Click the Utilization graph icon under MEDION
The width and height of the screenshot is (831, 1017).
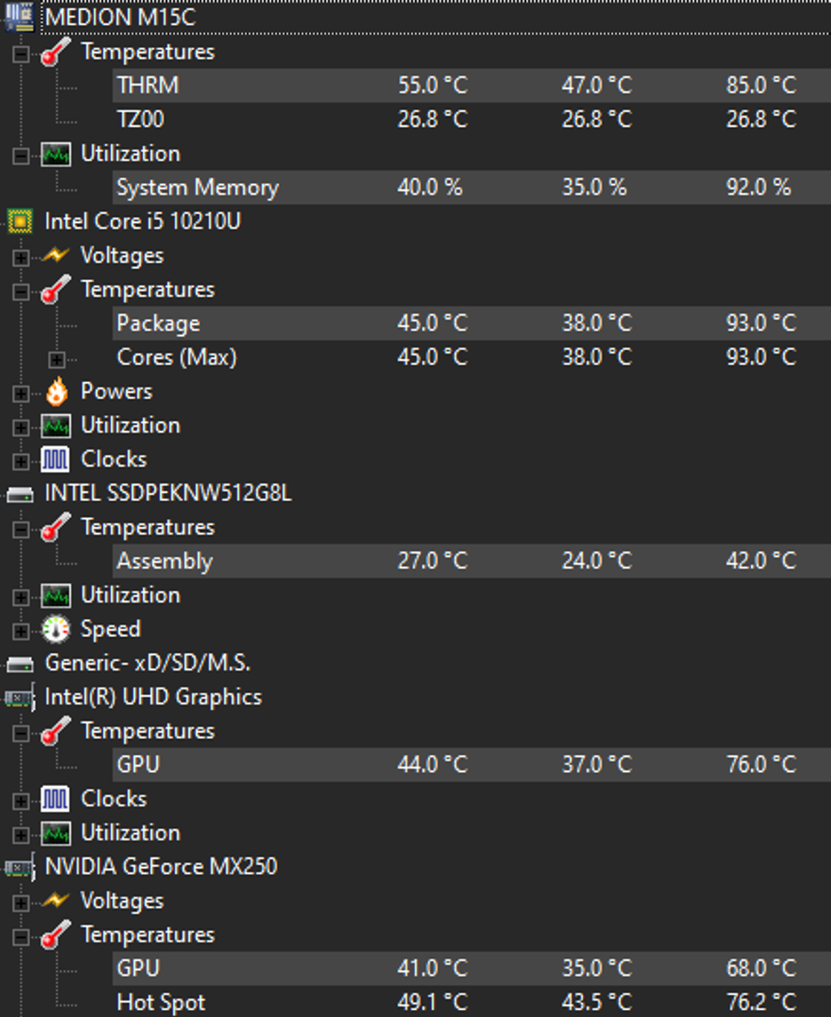coord(56,155)
